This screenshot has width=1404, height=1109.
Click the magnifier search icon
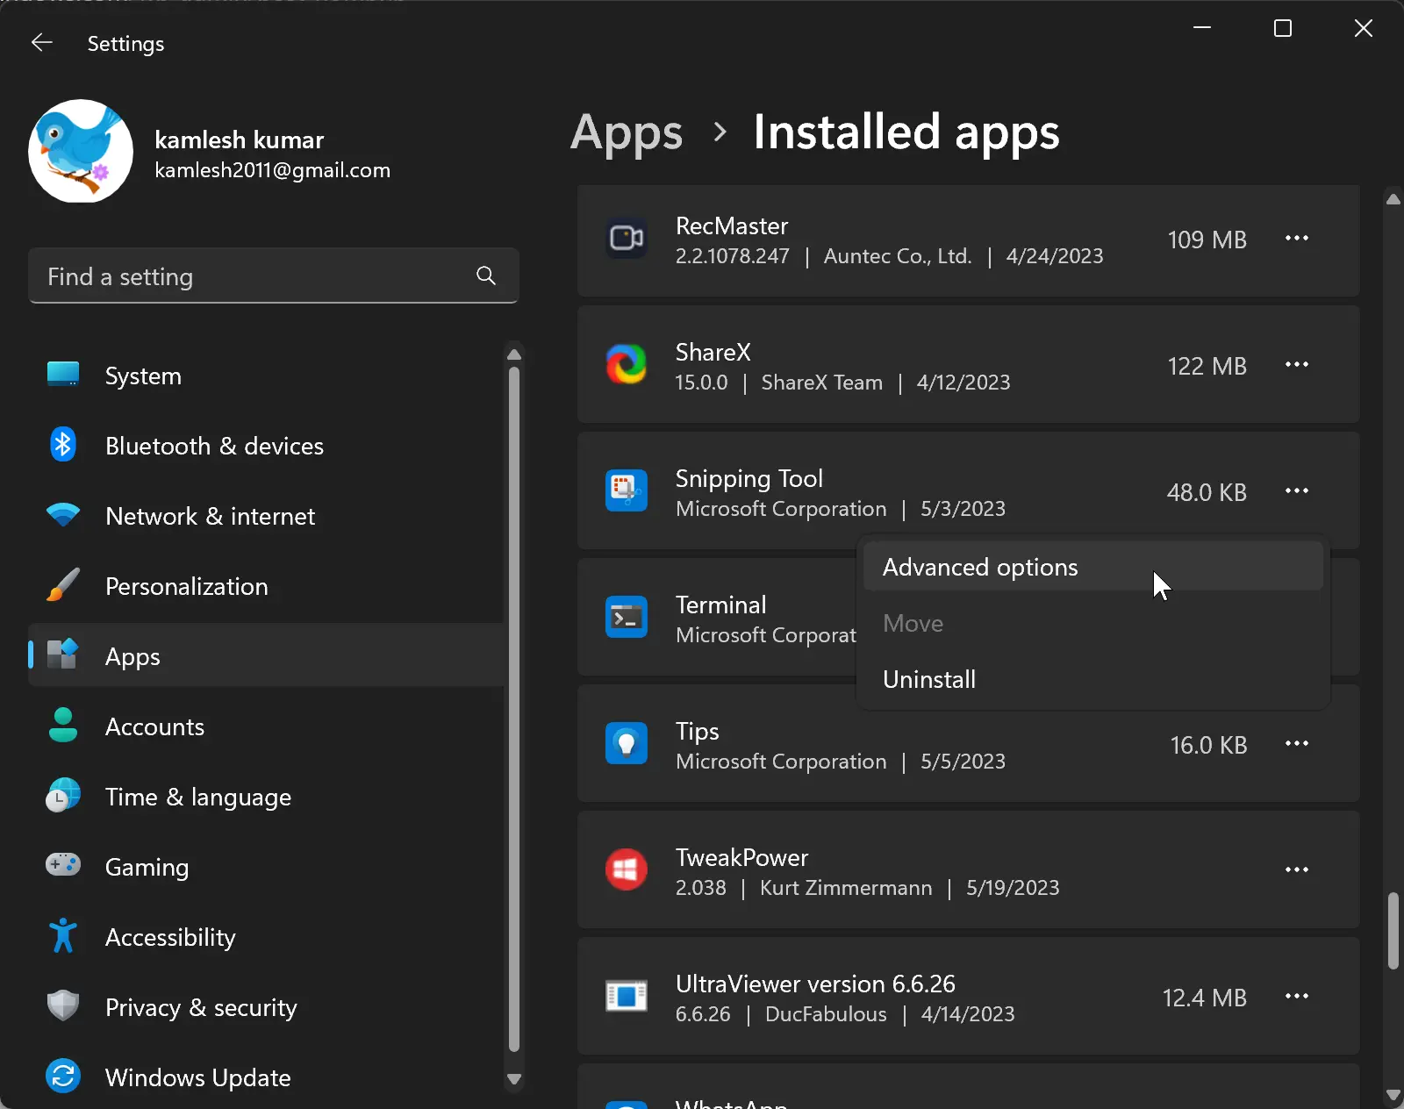point(485,276)
